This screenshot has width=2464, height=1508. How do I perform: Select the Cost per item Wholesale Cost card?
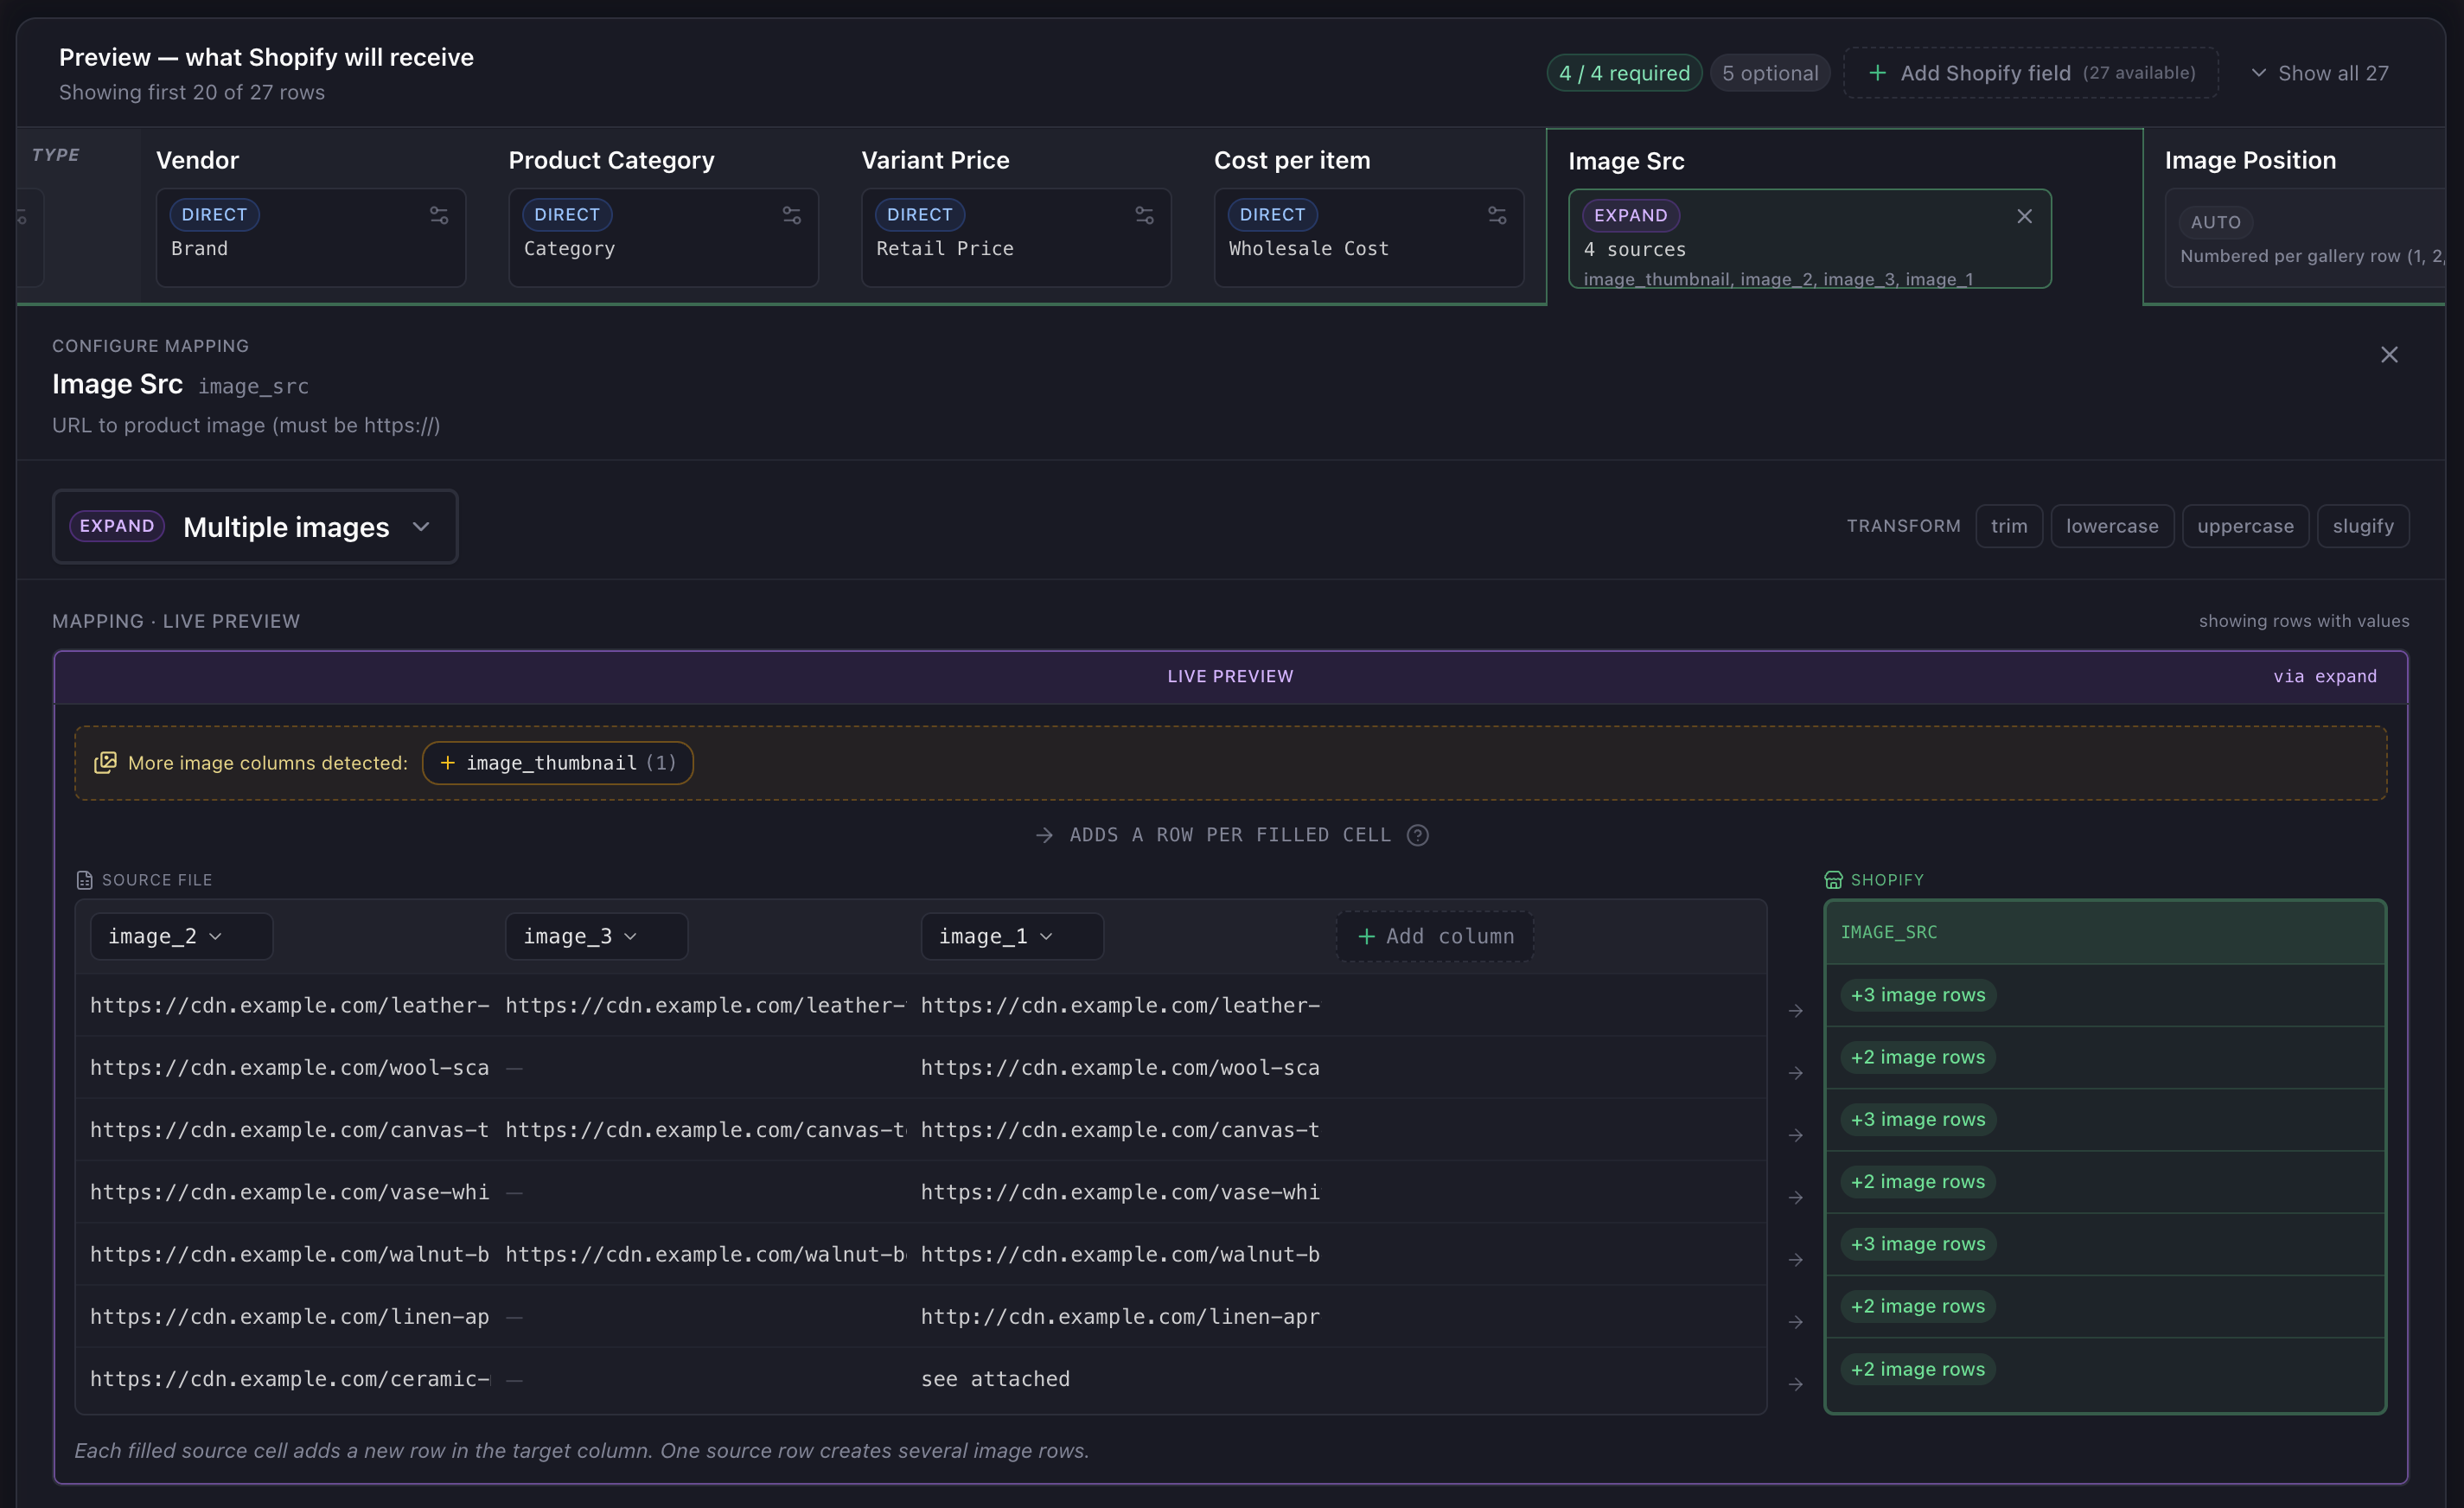point(1369,238)
